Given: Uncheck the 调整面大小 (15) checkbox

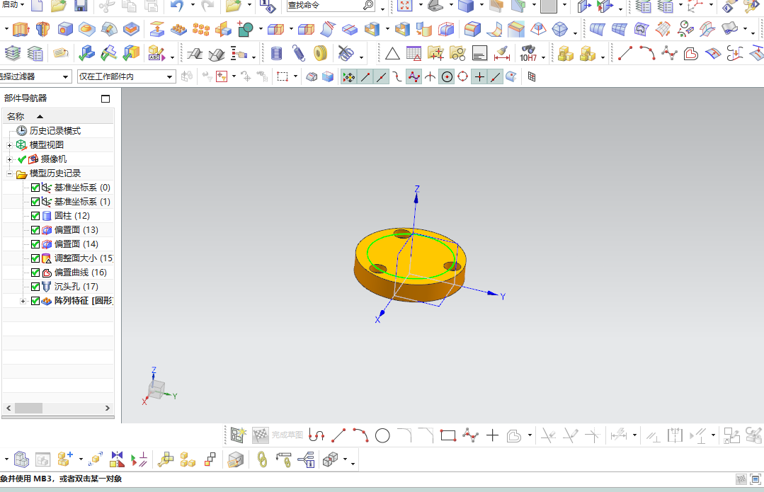Looking at the screenshot, I should click(x=35, y=258).
